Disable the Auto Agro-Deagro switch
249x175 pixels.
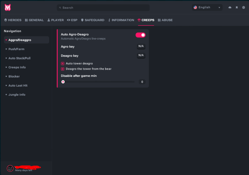[x=140, y=35]
